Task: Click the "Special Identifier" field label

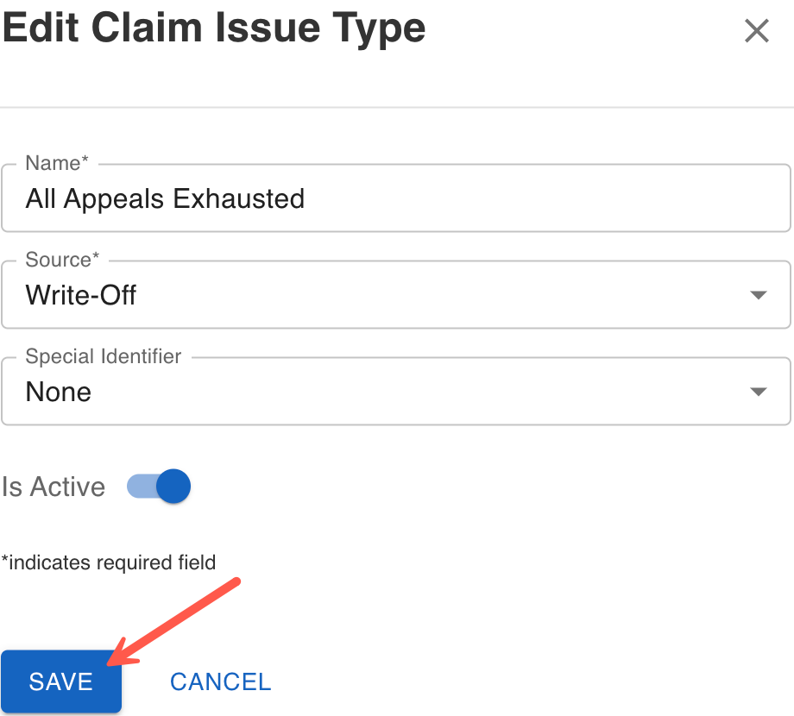Action: (x=104, y=356)
